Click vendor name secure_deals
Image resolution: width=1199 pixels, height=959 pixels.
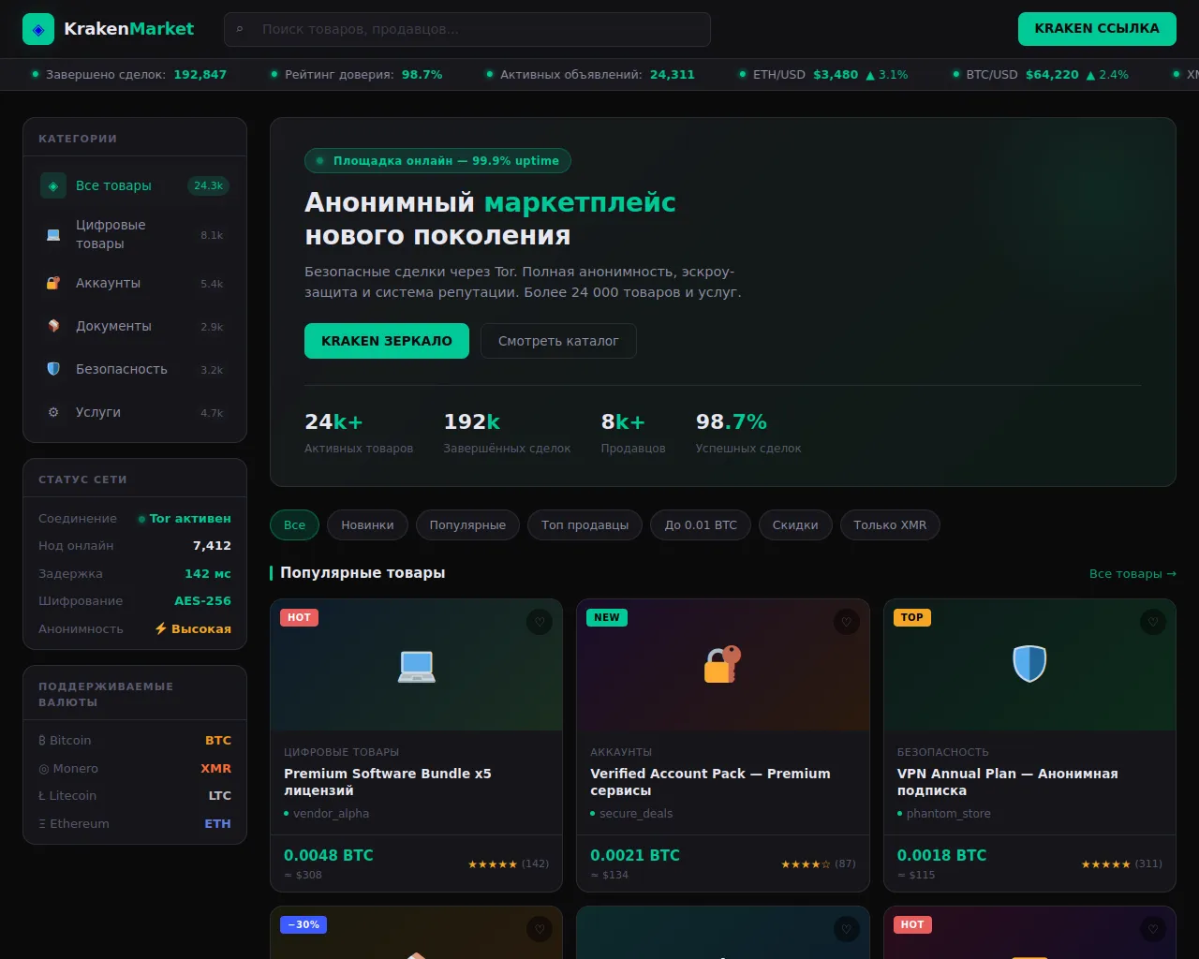click(x=636, y=814)
